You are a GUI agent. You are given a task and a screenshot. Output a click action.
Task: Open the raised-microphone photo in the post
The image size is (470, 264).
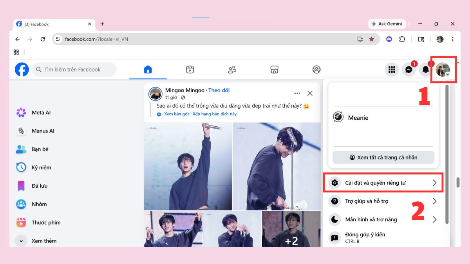click(x=188, y=166)
